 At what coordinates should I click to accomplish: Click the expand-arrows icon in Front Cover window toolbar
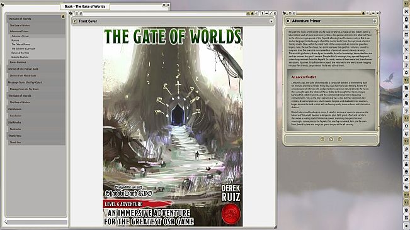(271, 13)
